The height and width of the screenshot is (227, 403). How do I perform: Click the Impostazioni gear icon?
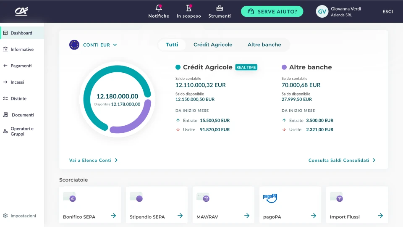click(5, 216)
